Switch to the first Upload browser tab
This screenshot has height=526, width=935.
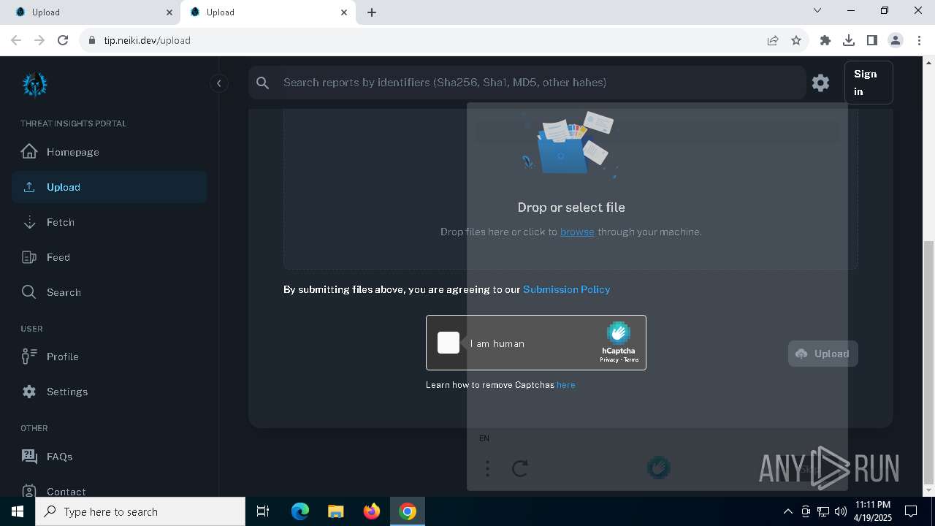[x=91, y=12]
